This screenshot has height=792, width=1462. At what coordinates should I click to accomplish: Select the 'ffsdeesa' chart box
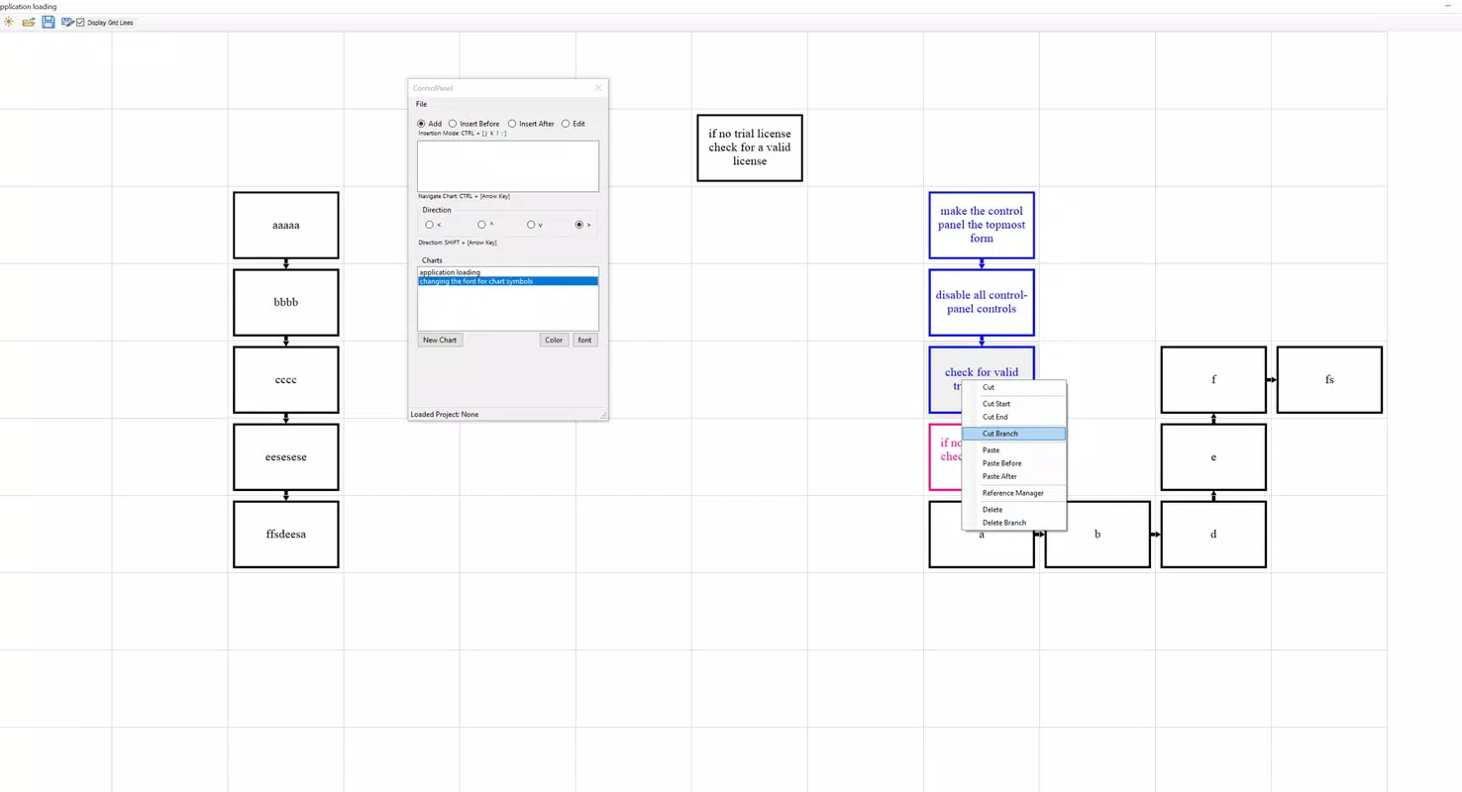(286, 535)
